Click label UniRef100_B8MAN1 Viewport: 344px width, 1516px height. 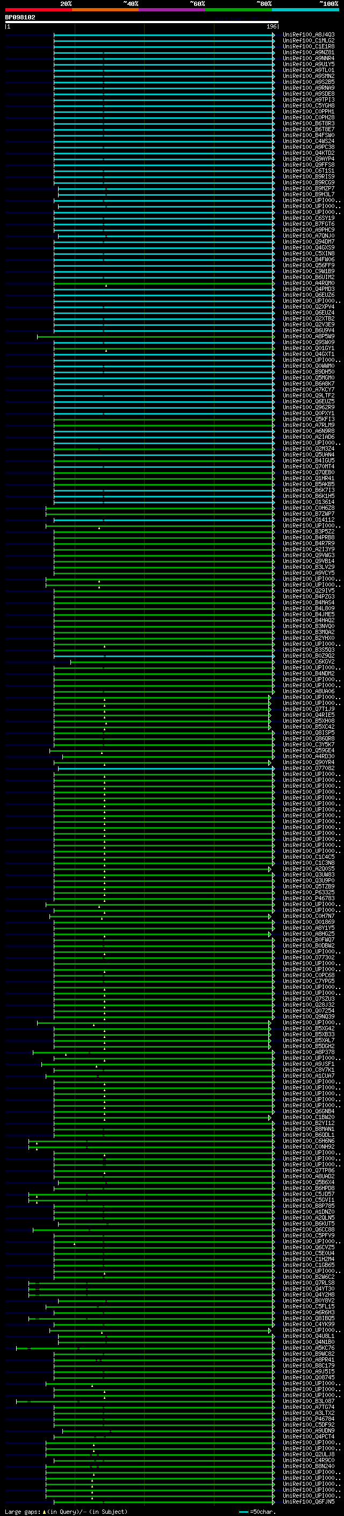pos(308,1129)
